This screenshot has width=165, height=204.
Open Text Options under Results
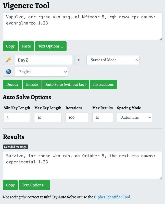click(34, 185)
